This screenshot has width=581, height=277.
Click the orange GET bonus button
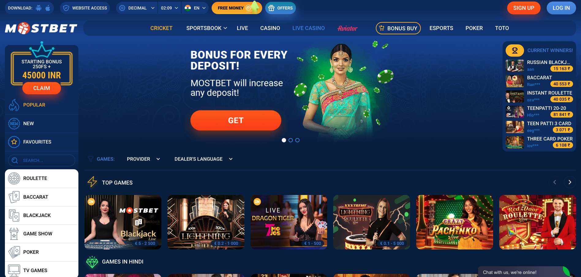[x=236, y=120]
